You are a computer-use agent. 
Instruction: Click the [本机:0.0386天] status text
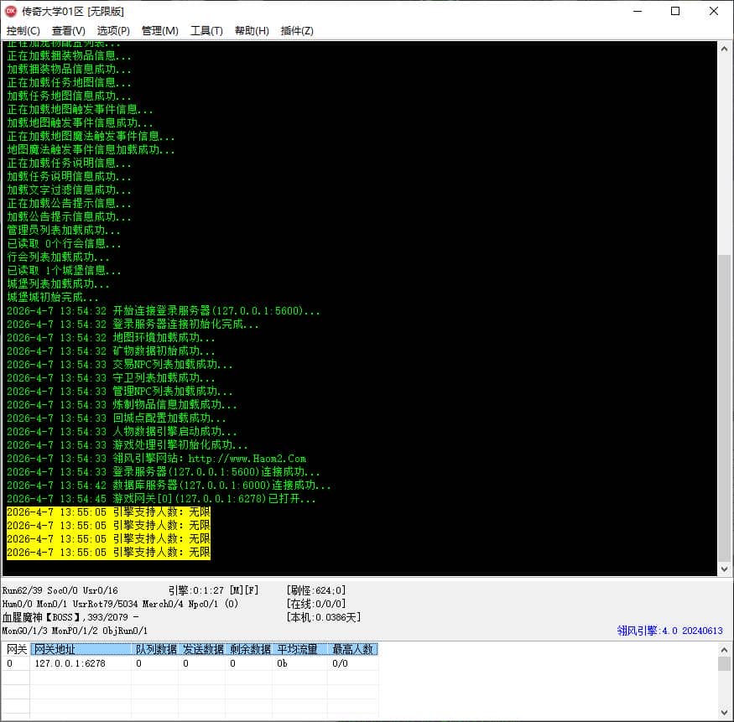click(324, 618)
